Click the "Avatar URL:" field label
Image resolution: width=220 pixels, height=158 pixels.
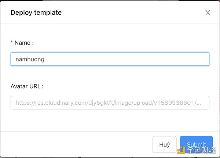point(27,86)
